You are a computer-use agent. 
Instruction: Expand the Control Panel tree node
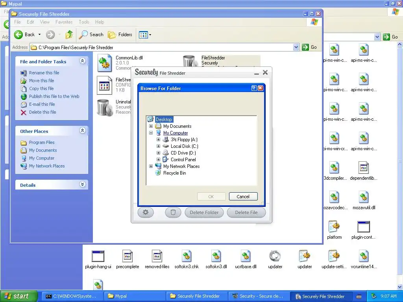158,160
